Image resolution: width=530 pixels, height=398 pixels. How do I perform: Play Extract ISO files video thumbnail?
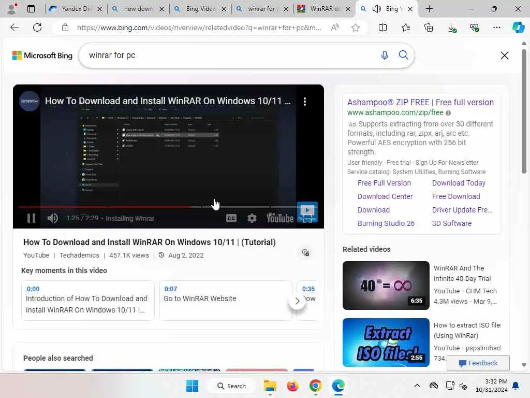pyautogui.click(x=386, y=343)
